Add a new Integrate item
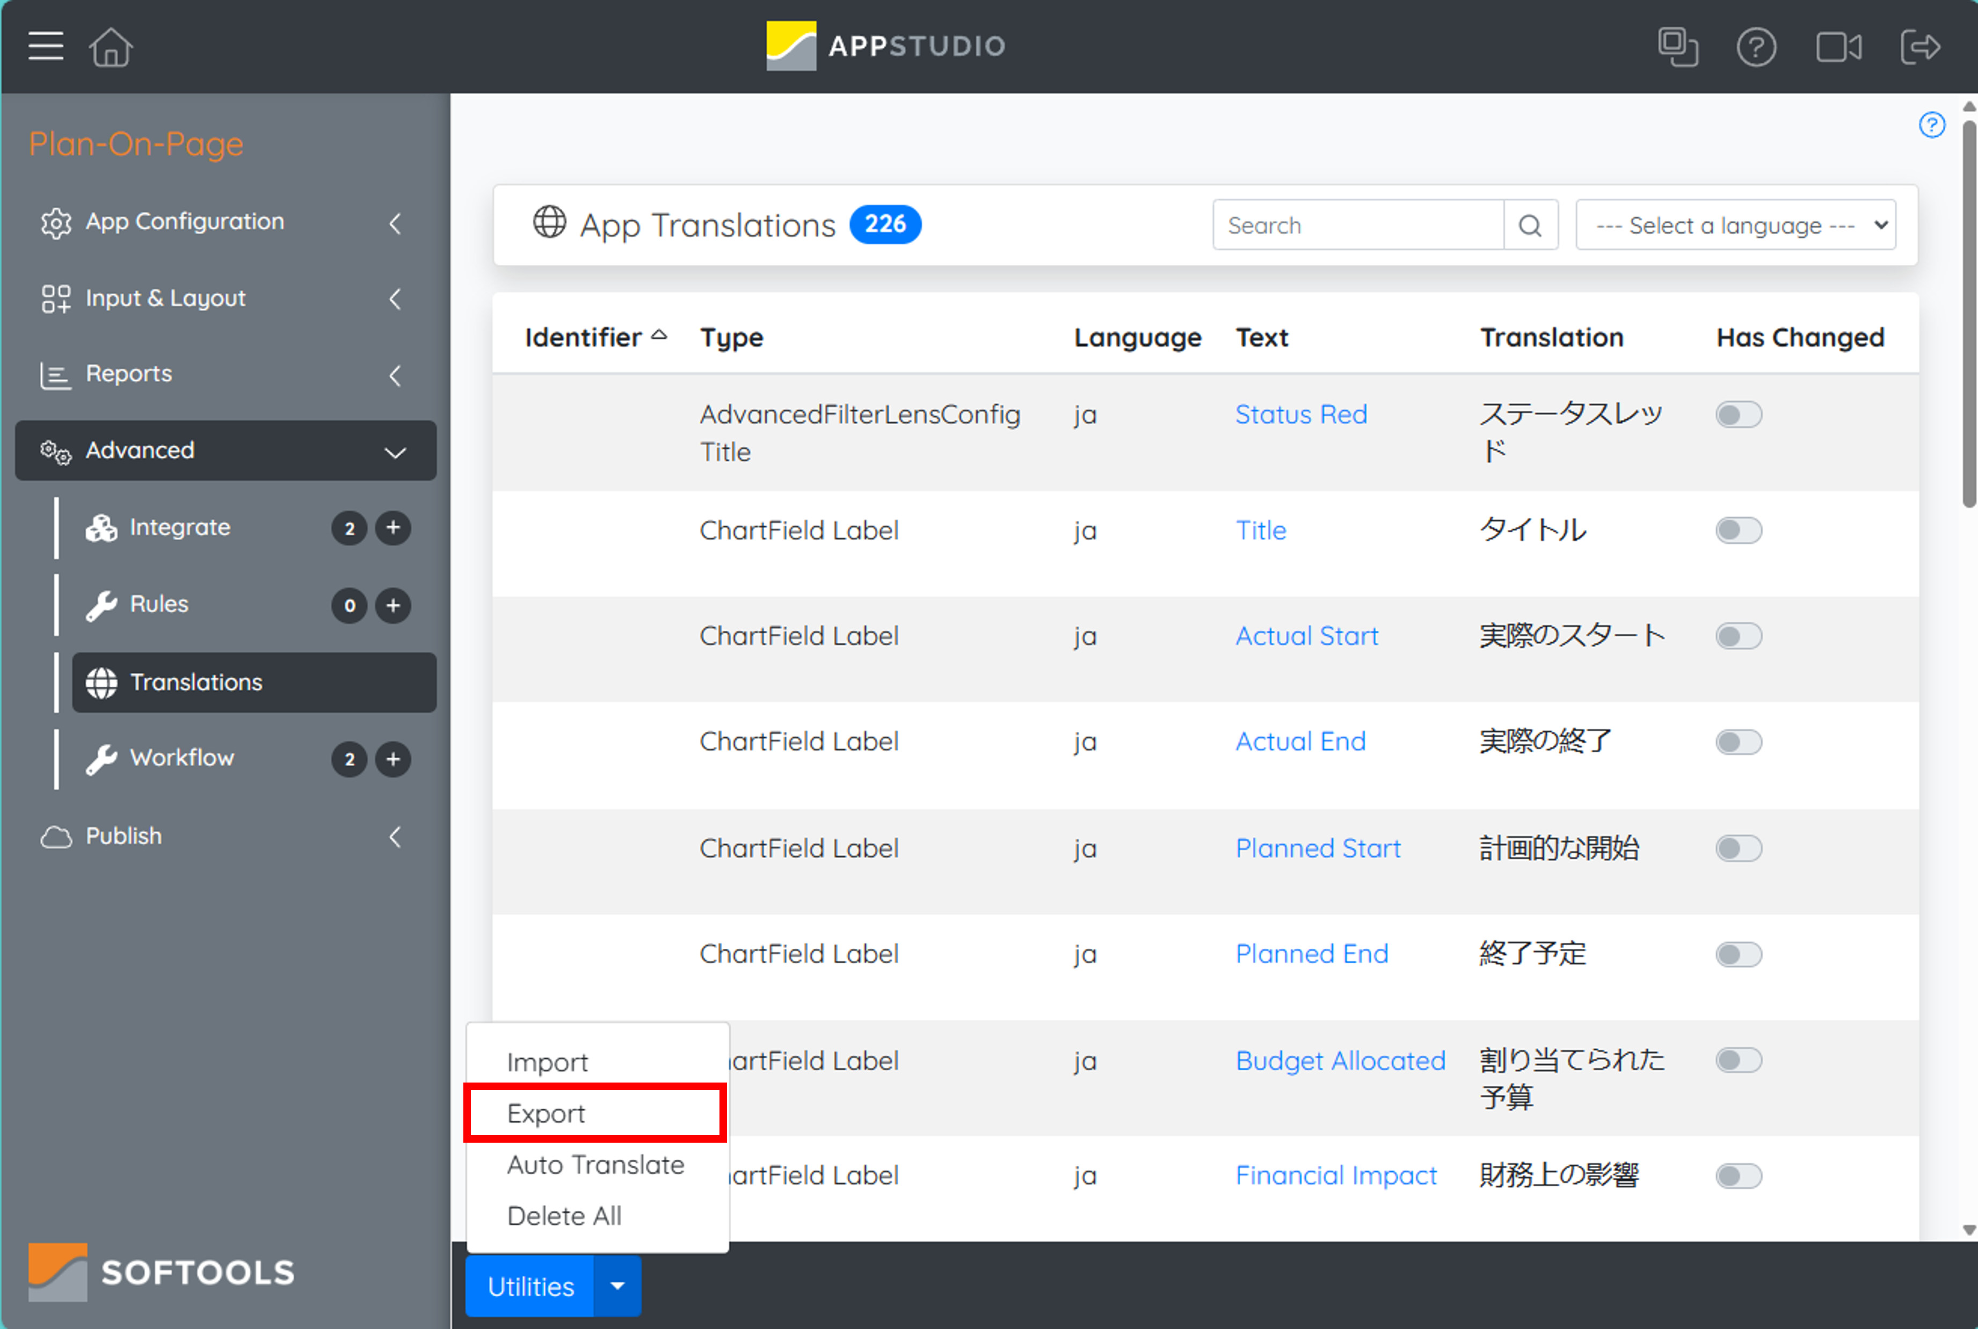Viewport: 1978px width, 1329px height. click(x=393, y=528)
